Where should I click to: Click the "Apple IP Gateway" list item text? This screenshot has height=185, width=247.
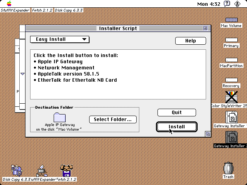tap(60, 62)
